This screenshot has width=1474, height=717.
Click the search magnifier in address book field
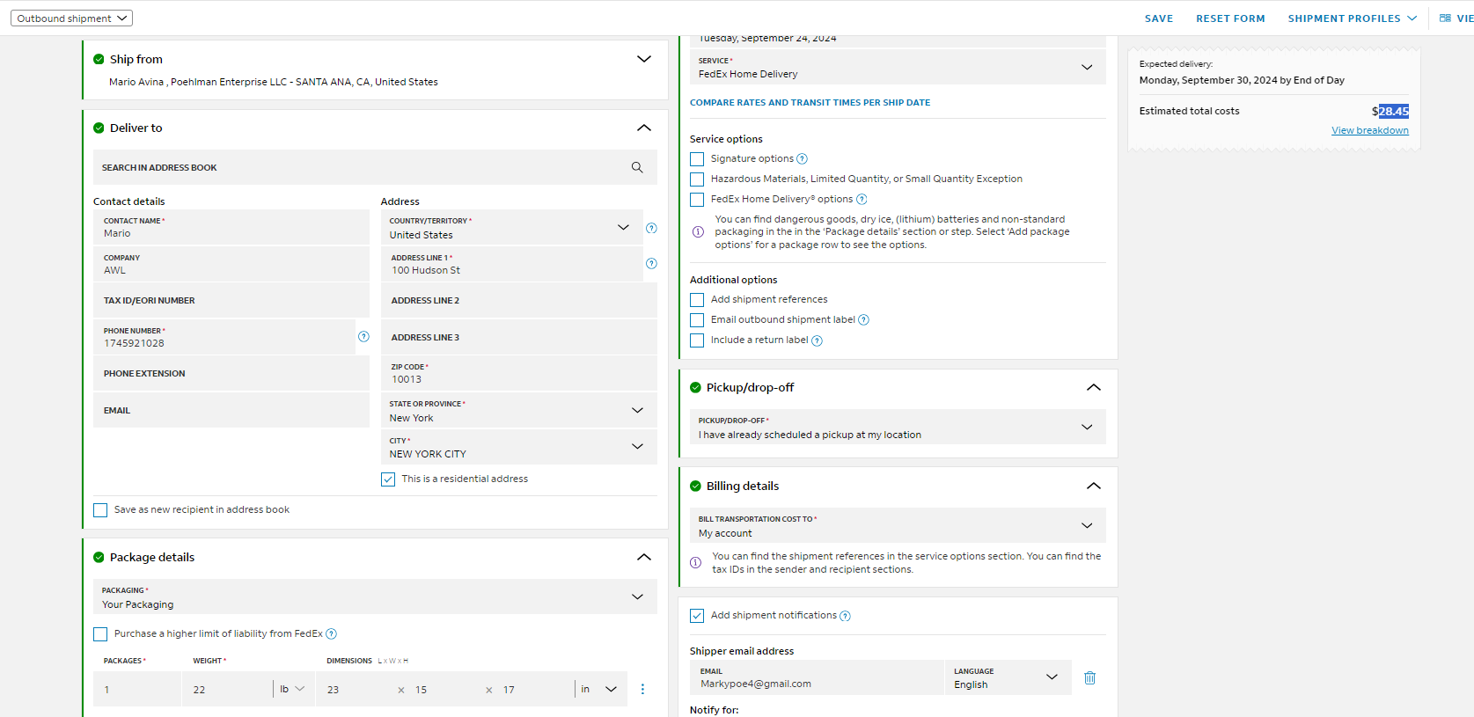pos(637,167)
